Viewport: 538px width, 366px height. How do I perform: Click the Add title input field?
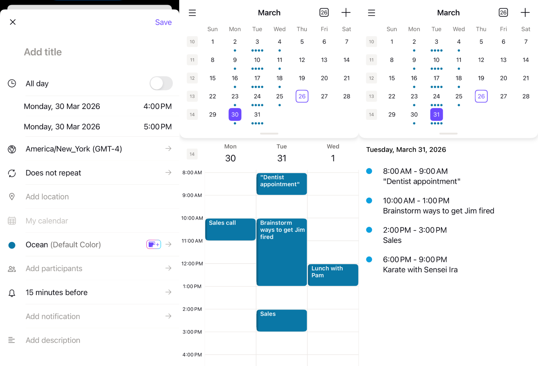pos(43,52)
